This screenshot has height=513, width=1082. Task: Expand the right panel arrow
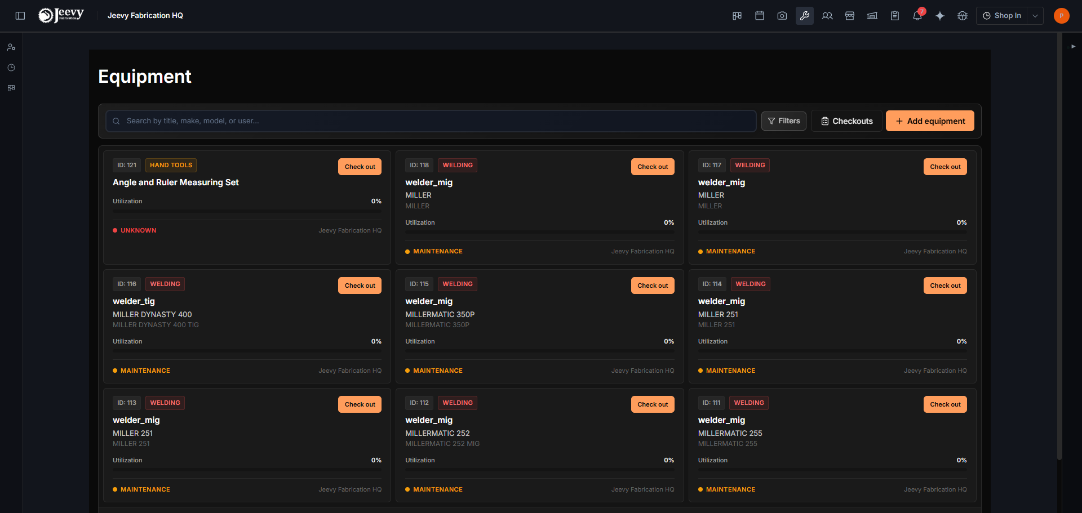[x=1073, y=47]
